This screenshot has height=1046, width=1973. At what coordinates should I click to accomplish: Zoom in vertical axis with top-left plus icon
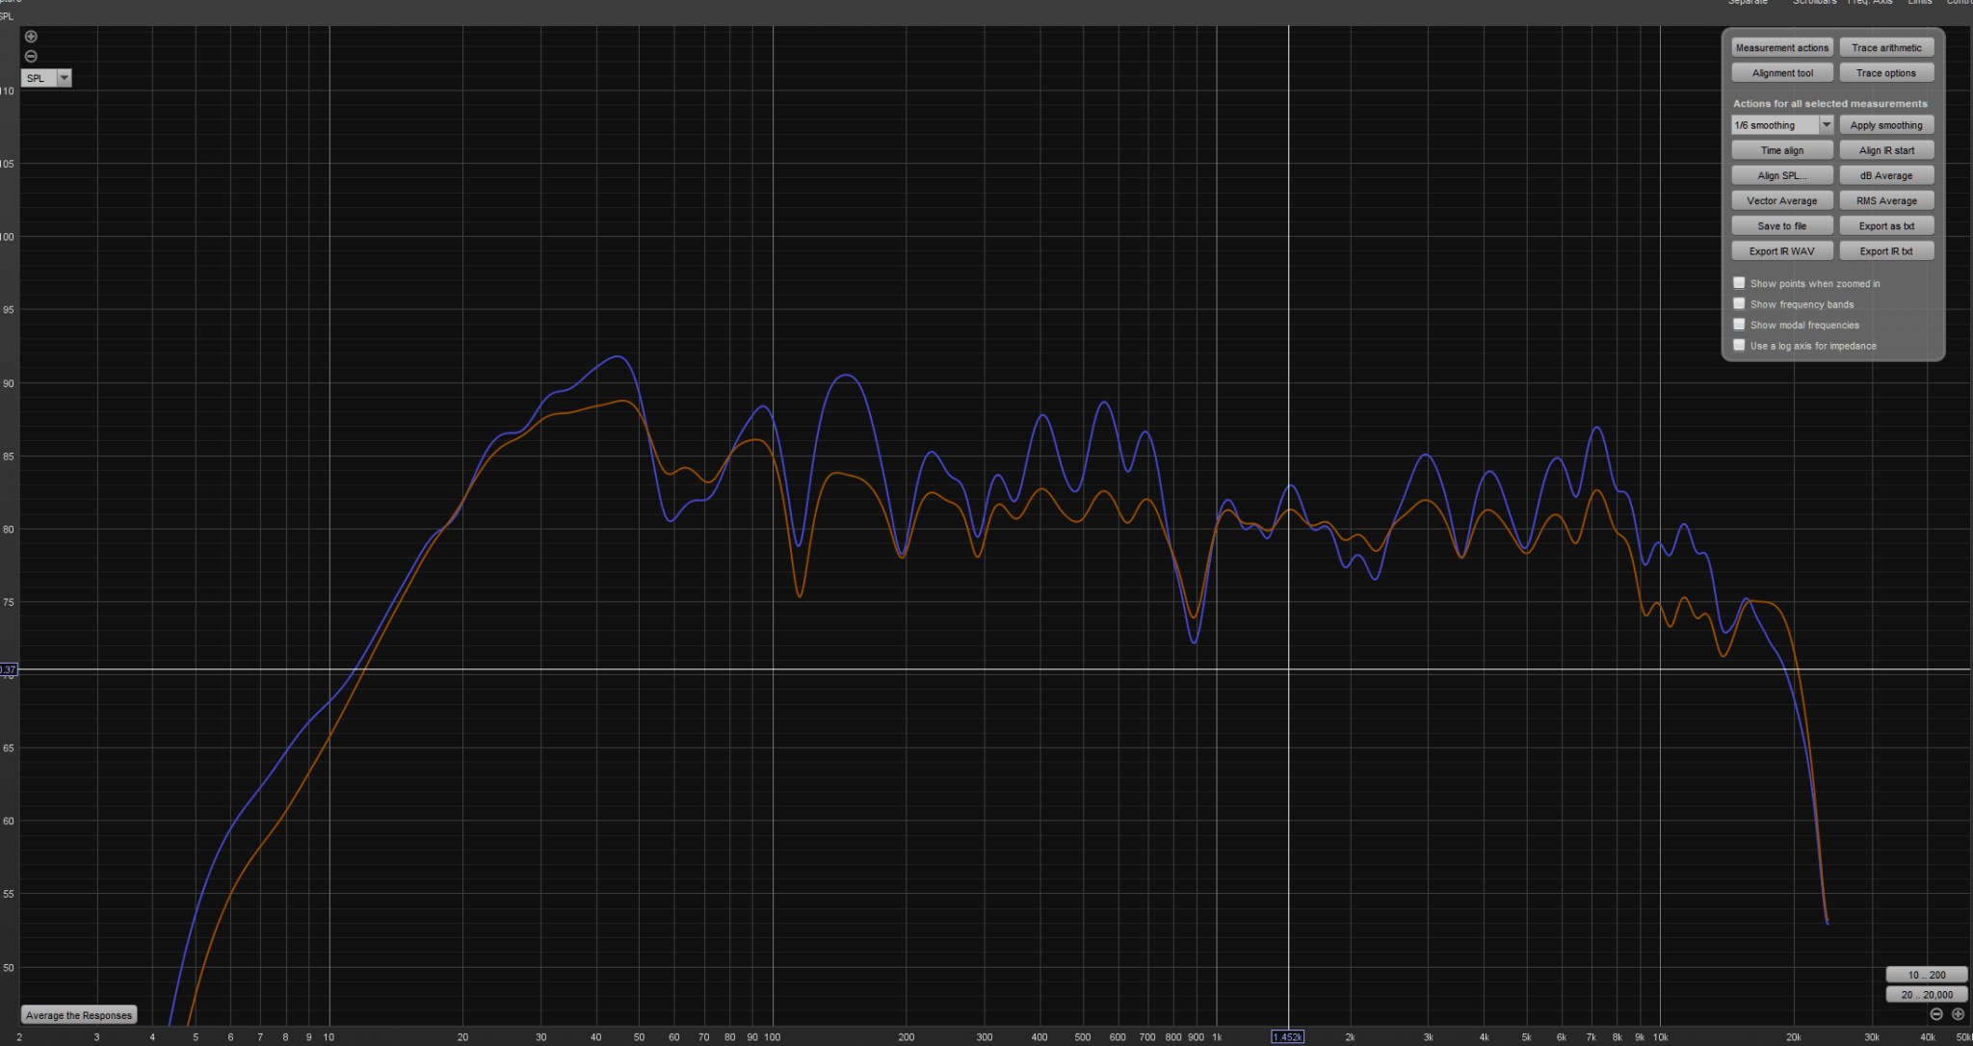(31, 37)
